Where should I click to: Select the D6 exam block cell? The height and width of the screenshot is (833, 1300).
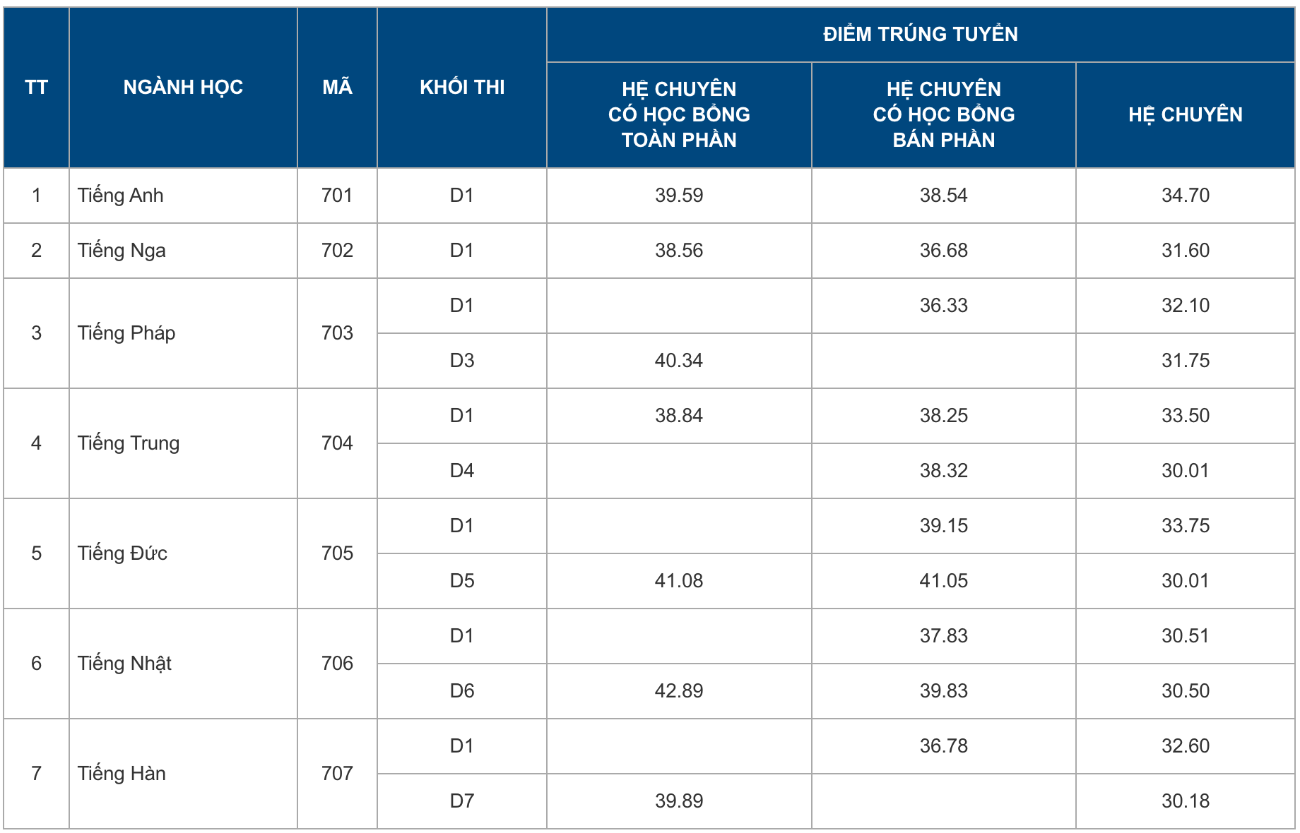(462, 691)
